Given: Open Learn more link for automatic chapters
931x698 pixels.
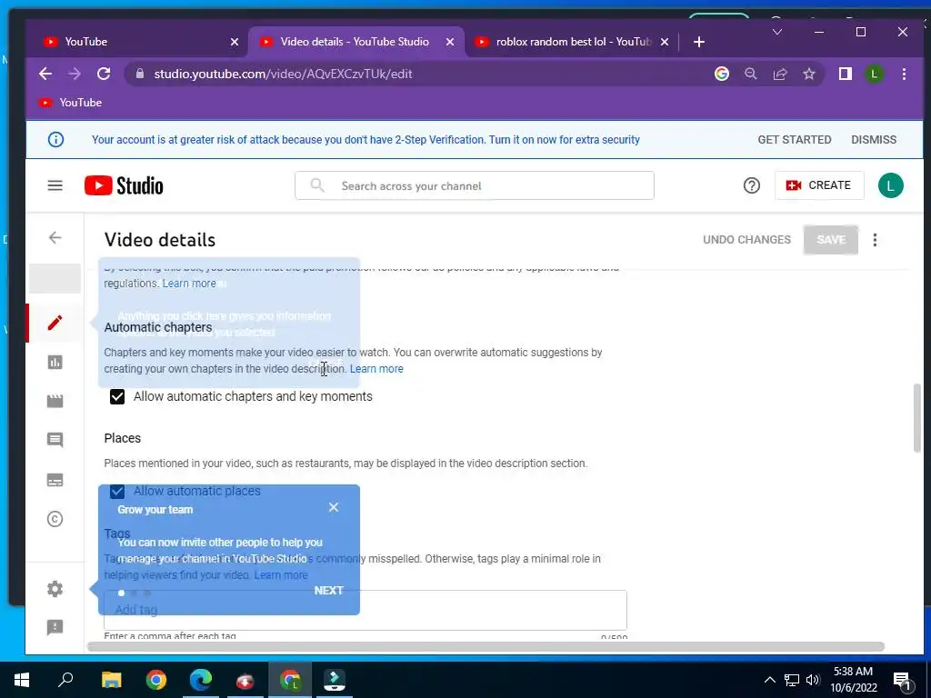Looking at the screenshot, I should click(x=376, y=369).
